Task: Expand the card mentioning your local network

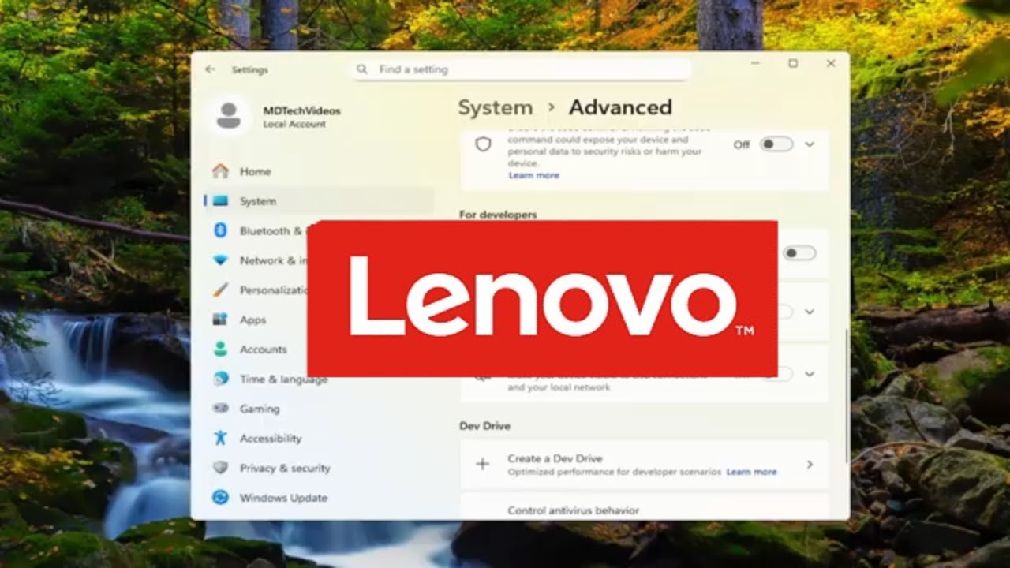Action: 810,374
